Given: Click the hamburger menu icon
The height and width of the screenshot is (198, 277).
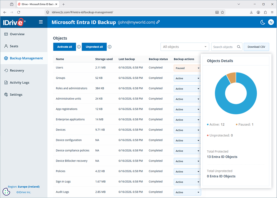Looking at the screenshot, I should pyautogui.click(x=41, y=22).
